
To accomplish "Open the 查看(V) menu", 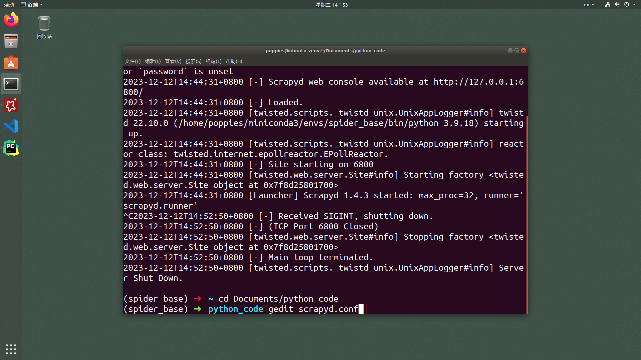I will coord(173,61).
